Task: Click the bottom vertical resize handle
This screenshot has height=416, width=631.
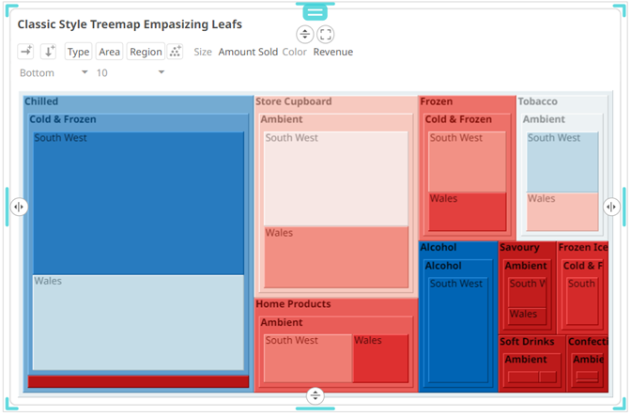Action: [x=315, y=395]
